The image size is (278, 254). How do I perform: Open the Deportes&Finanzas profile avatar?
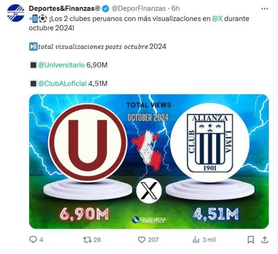(16, 13)
